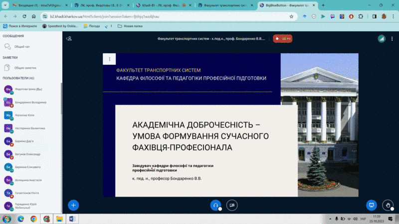The image size is (399, 224).
Task: Open presentation options three-dot menu
Action: coord(109,59)
